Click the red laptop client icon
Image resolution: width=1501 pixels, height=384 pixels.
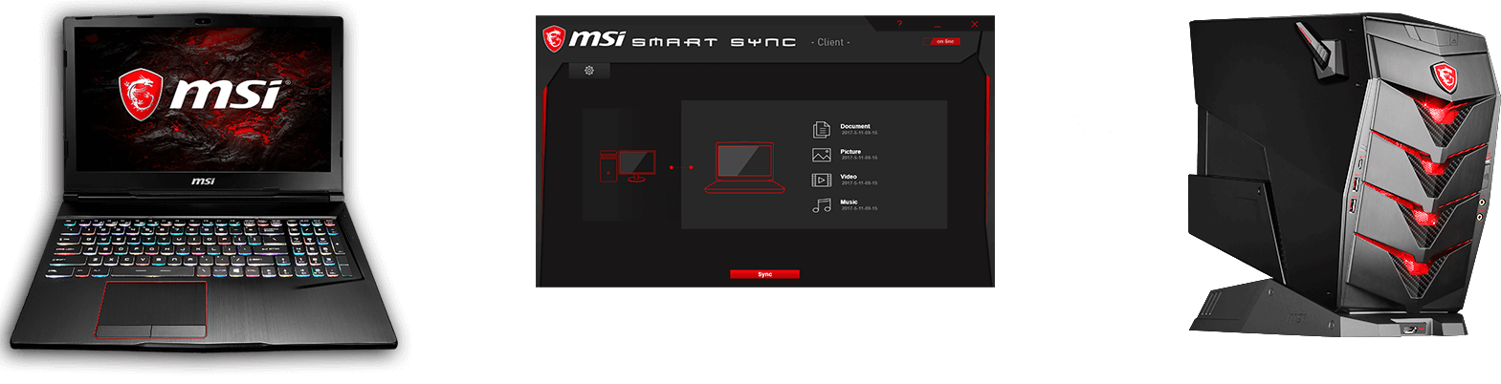744,168
